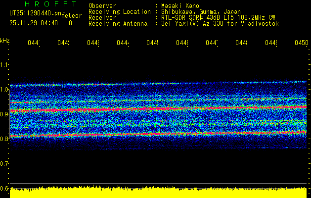Click the red signal trace near 0.8 kHz

pyautogui.click(x=148, y=134)
